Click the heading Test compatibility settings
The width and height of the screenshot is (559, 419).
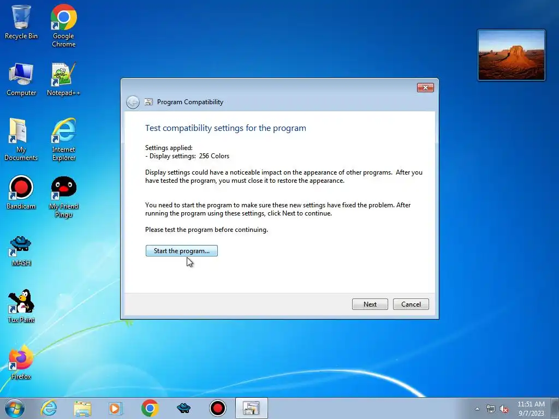pos(225,128)
